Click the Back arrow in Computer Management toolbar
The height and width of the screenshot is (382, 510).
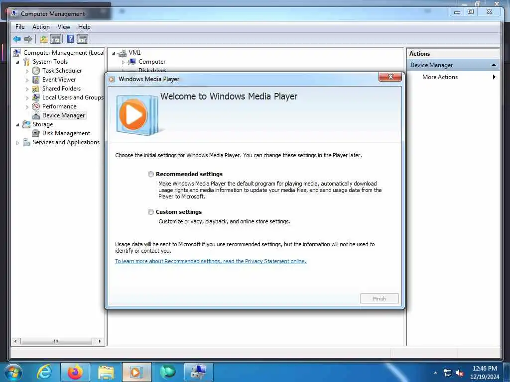(17, 39)
